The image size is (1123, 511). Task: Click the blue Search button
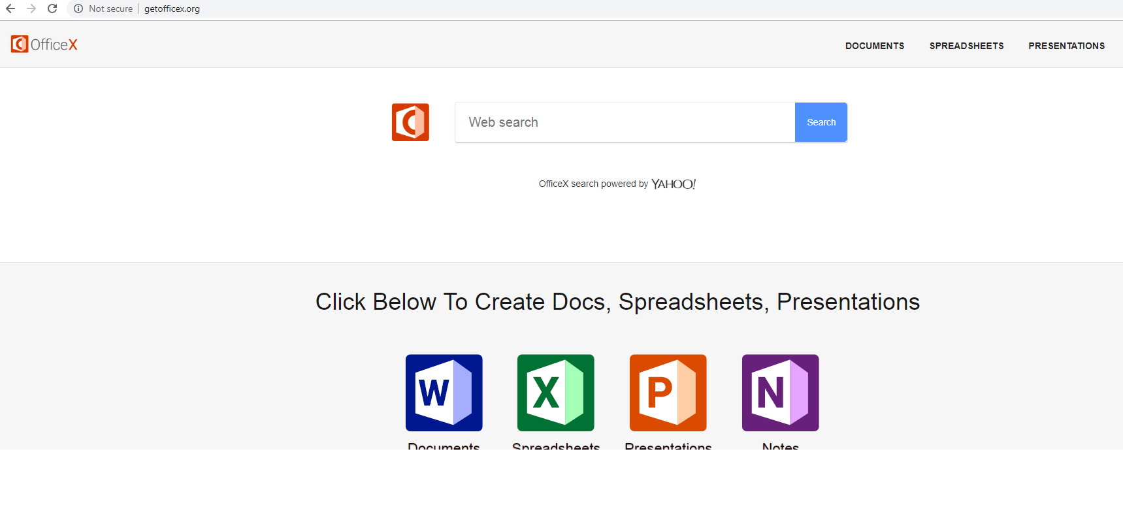point(821,122)
